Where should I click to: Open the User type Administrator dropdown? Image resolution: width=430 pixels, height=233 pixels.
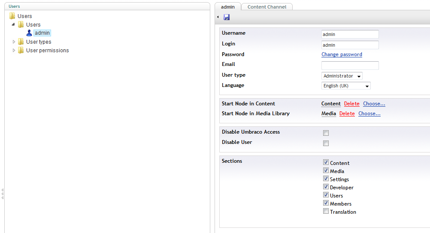[342, 76]
